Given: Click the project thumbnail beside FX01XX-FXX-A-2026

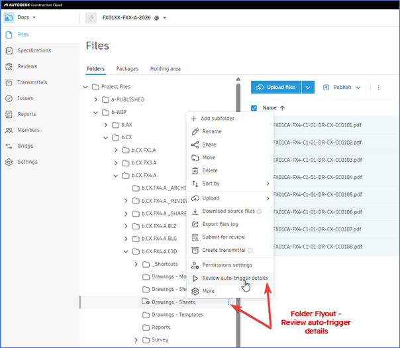Looking at the screenshot, I should coord(91,18).
